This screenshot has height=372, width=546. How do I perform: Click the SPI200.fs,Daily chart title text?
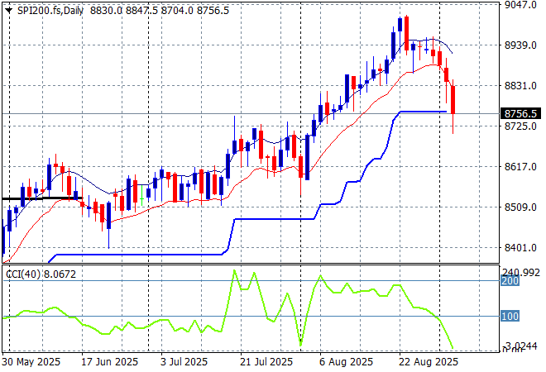(50, 11)
